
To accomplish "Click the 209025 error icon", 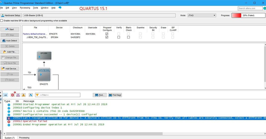I will pyautogui.click(x=9, y=118).
